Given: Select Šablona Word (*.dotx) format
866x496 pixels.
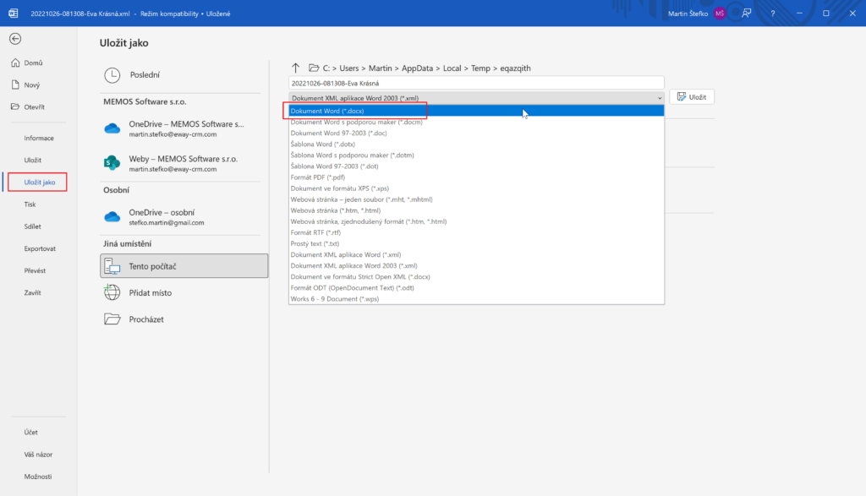Looking at the screenshot, I should 476,144.
